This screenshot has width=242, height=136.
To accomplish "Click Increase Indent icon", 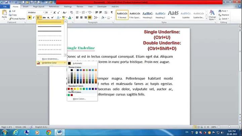I will [x=100, y=12].
